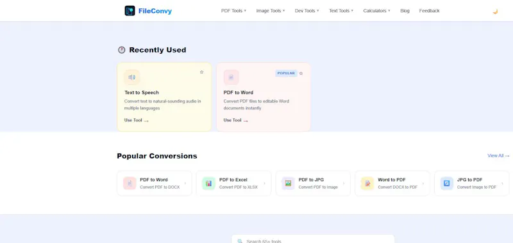513x243 pixels.
Task: Use Tool link on Text to Speech card
Action: (137, 120)
